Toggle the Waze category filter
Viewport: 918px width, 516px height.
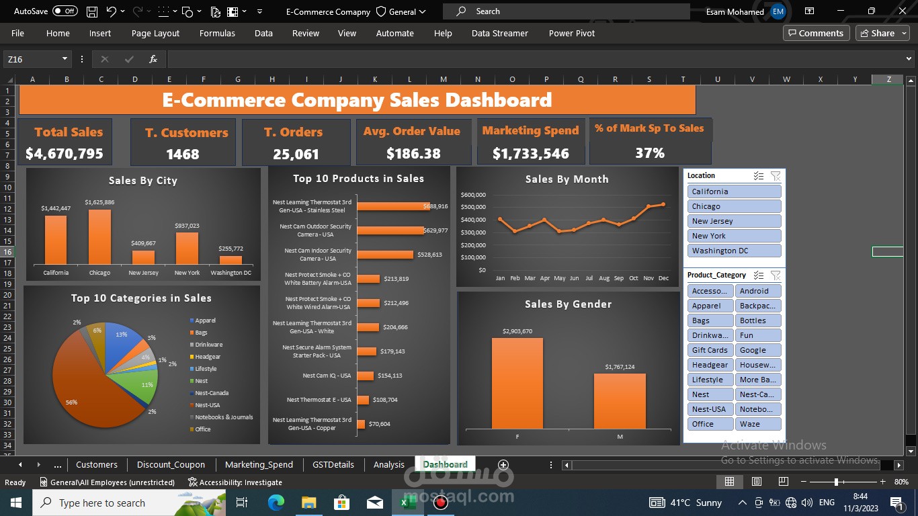[x=758, y=424]
